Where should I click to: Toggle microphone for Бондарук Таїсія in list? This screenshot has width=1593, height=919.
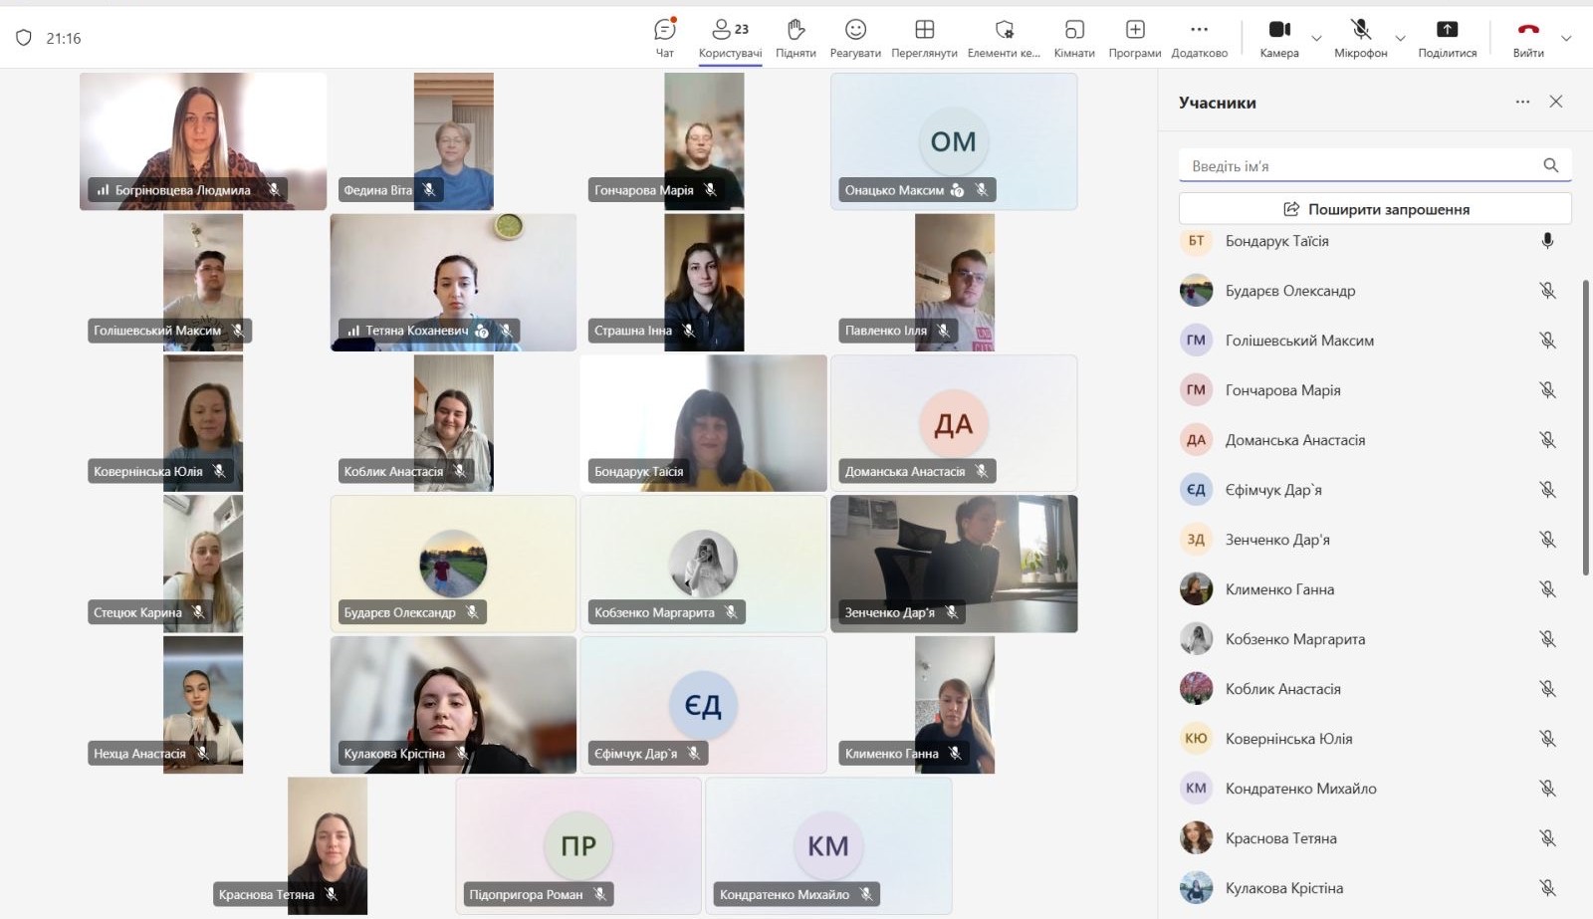pos(1547,241)
